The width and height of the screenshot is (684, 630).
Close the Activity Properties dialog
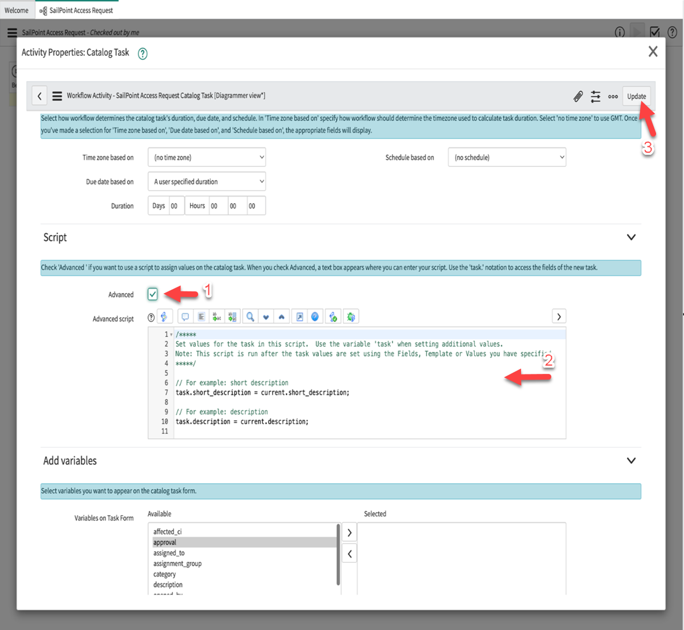(653, 51)
